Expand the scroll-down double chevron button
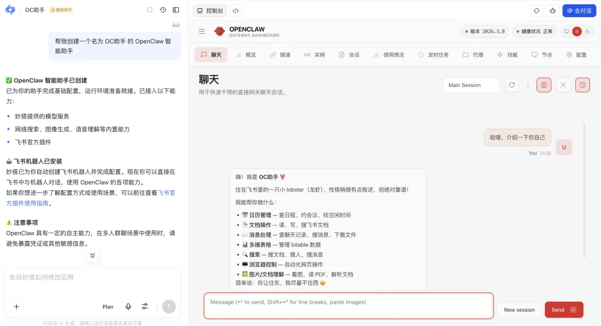 [92, 255]
